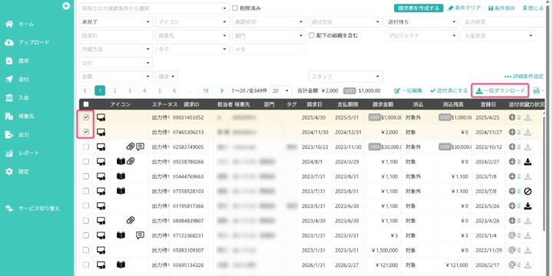Image resolution: width=553 pixels, height=276 pixels.
Task: Click the home icon in the sidebar
Action: [9, 24]
